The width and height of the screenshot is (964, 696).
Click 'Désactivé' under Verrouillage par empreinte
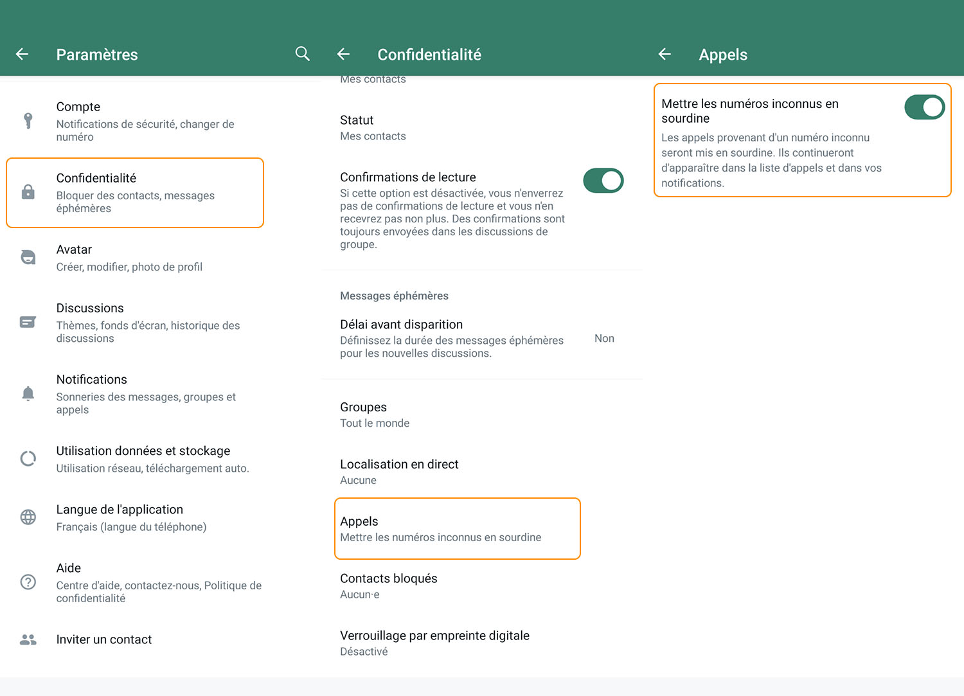pyautogui.click(x=364, y=651)
